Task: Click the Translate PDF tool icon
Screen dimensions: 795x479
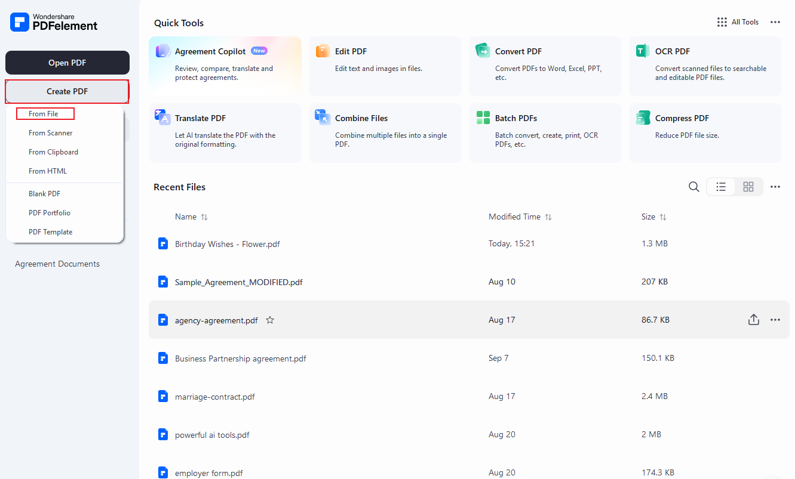Action: pyautogui.click(x=163, y=117)
